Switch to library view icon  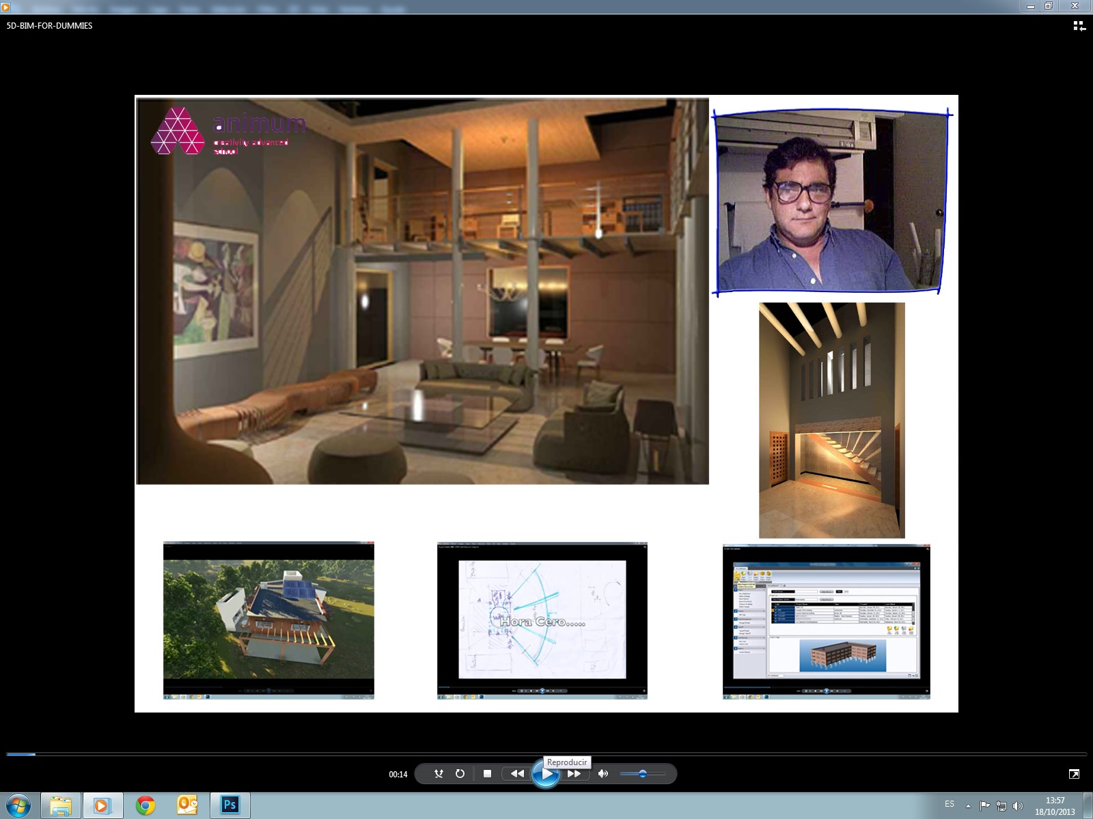pos(1079,26)
